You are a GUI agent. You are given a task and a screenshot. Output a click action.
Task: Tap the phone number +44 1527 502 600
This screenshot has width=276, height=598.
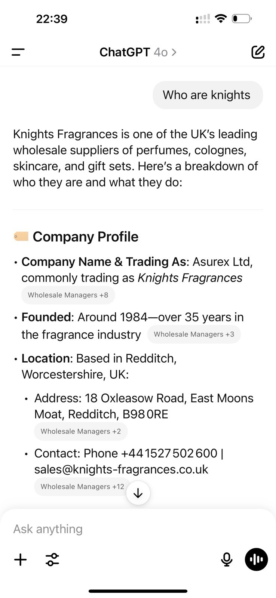pos(169,453)
